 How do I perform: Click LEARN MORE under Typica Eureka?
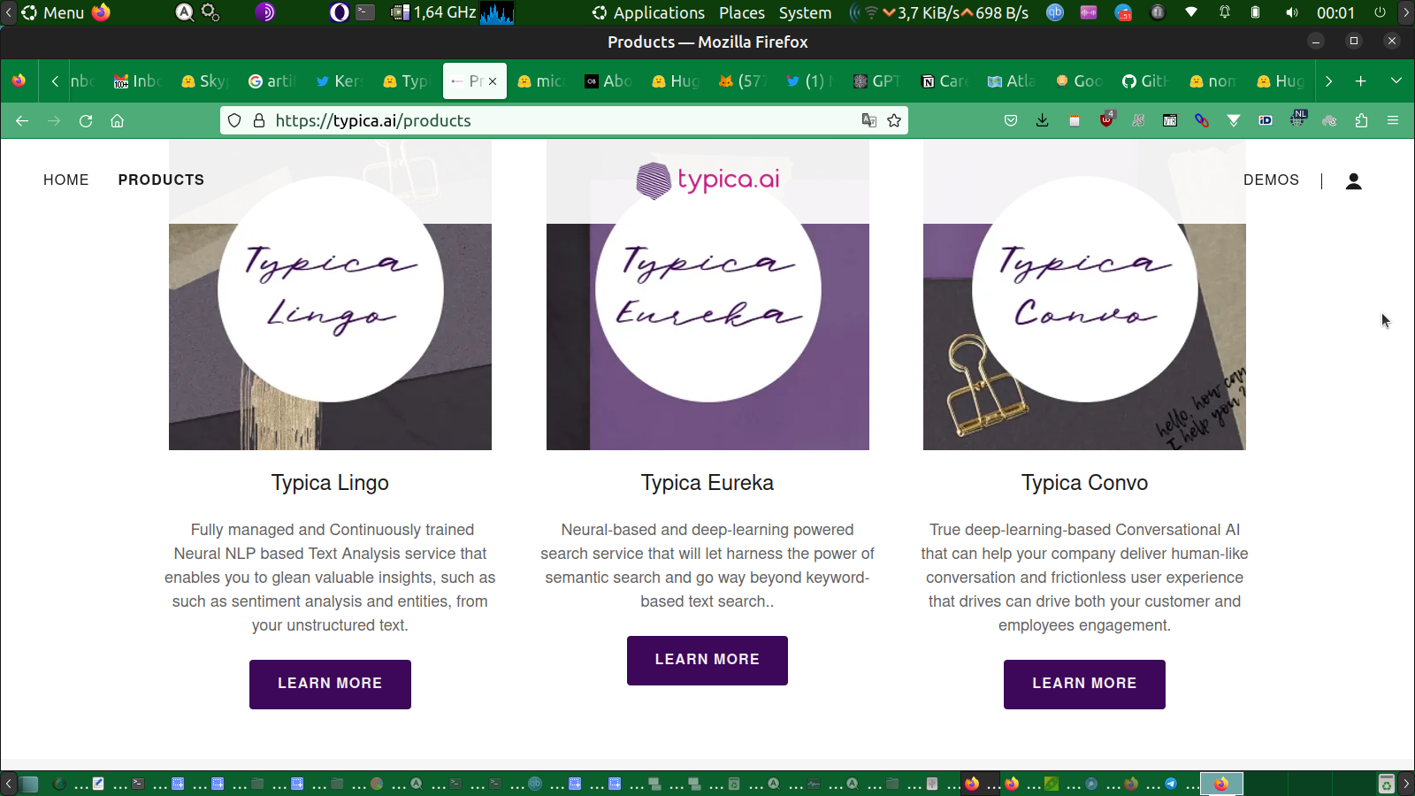[707, 661]
